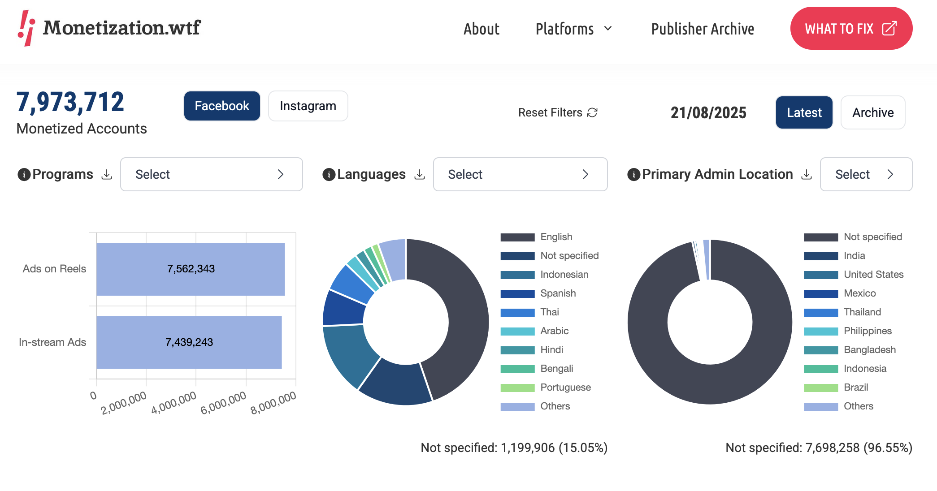This screenshot has height=491, width=937.
Task: Click the date 21/08/2025
Action: 708,112
